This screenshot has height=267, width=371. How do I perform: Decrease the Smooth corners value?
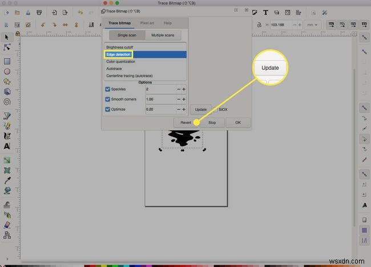click(x=179, y=99)
